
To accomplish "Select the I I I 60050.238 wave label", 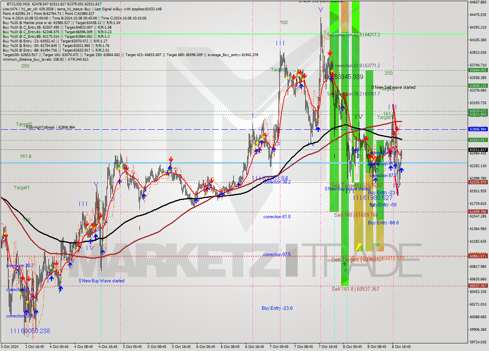I will click(30, 331).
